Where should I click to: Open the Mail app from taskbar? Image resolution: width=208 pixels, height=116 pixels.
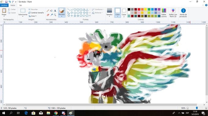pos(41,113)
